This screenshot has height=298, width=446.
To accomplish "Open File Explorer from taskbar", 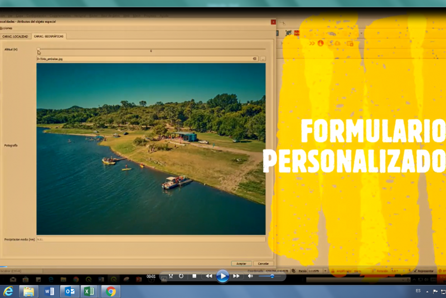I will pos(29,291).
